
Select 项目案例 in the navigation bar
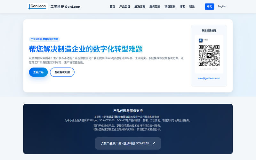click(x=170, y=6)
